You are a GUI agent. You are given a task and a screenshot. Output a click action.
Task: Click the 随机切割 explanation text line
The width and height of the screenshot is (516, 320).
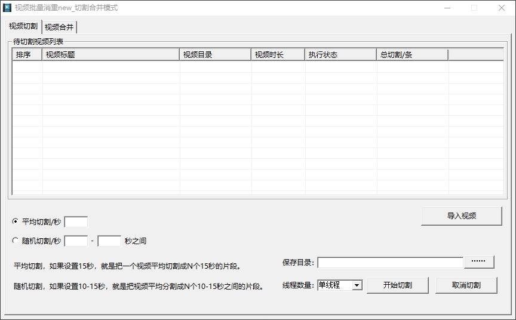pos(139,287)
